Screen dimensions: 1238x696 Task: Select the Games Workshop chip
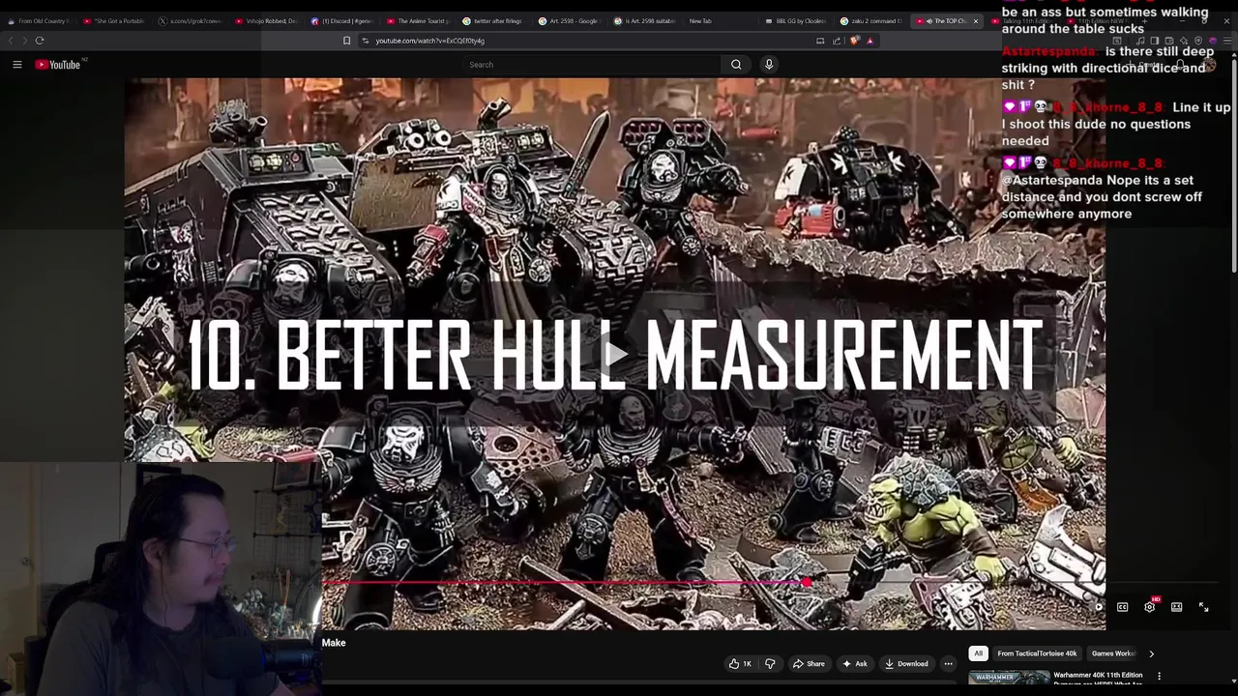pos(1113,653)
